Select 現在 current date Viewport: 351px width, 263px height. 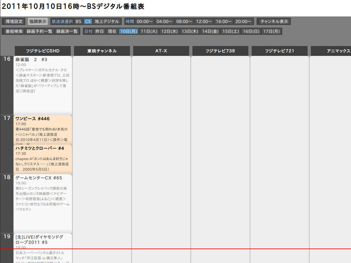pos(112,31)
